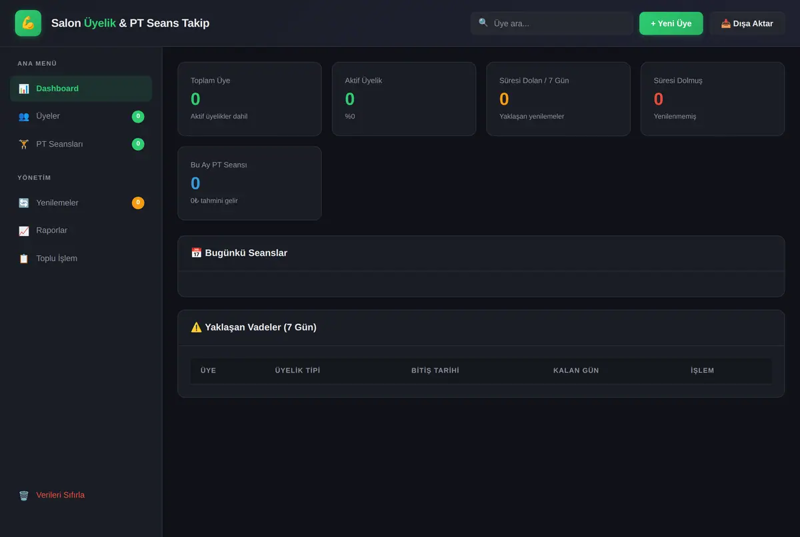Click the Aktif Üyelik stat card
Screen dimensions: 800x537
[404, 99]
